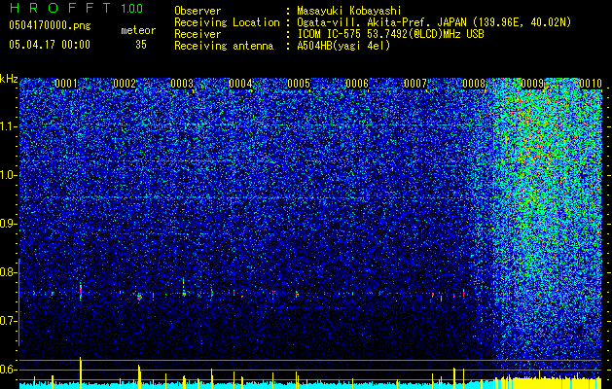Click the Receiving antenna label
The height and width of the screenshot is (389, 612).
click(x=224, y=46)
